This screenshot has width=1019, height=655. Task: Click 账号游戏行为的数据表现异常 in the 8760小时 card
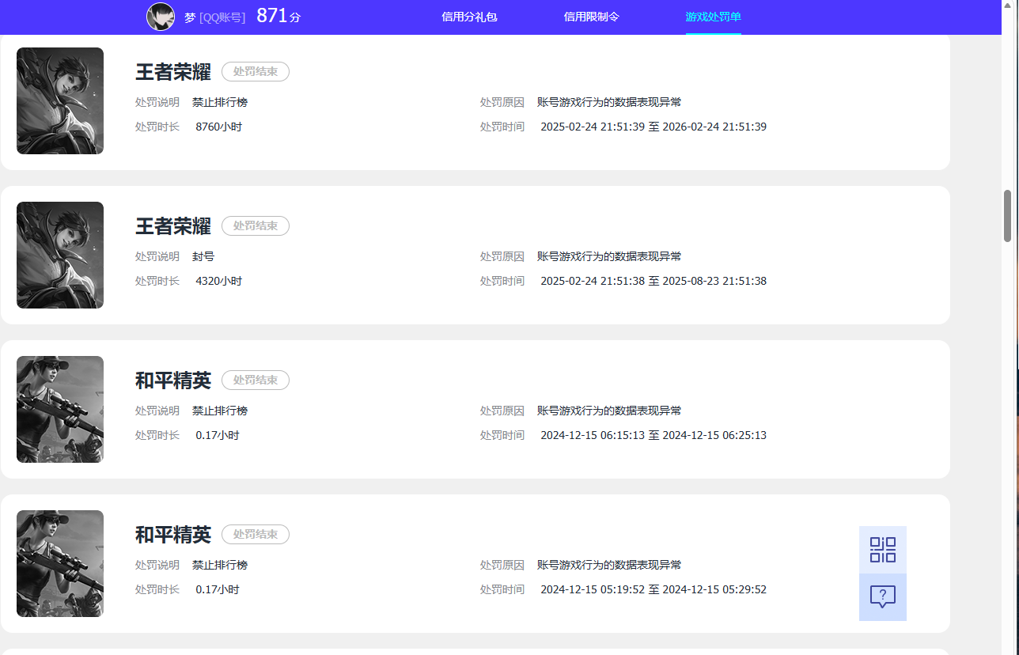pos(609,102)
